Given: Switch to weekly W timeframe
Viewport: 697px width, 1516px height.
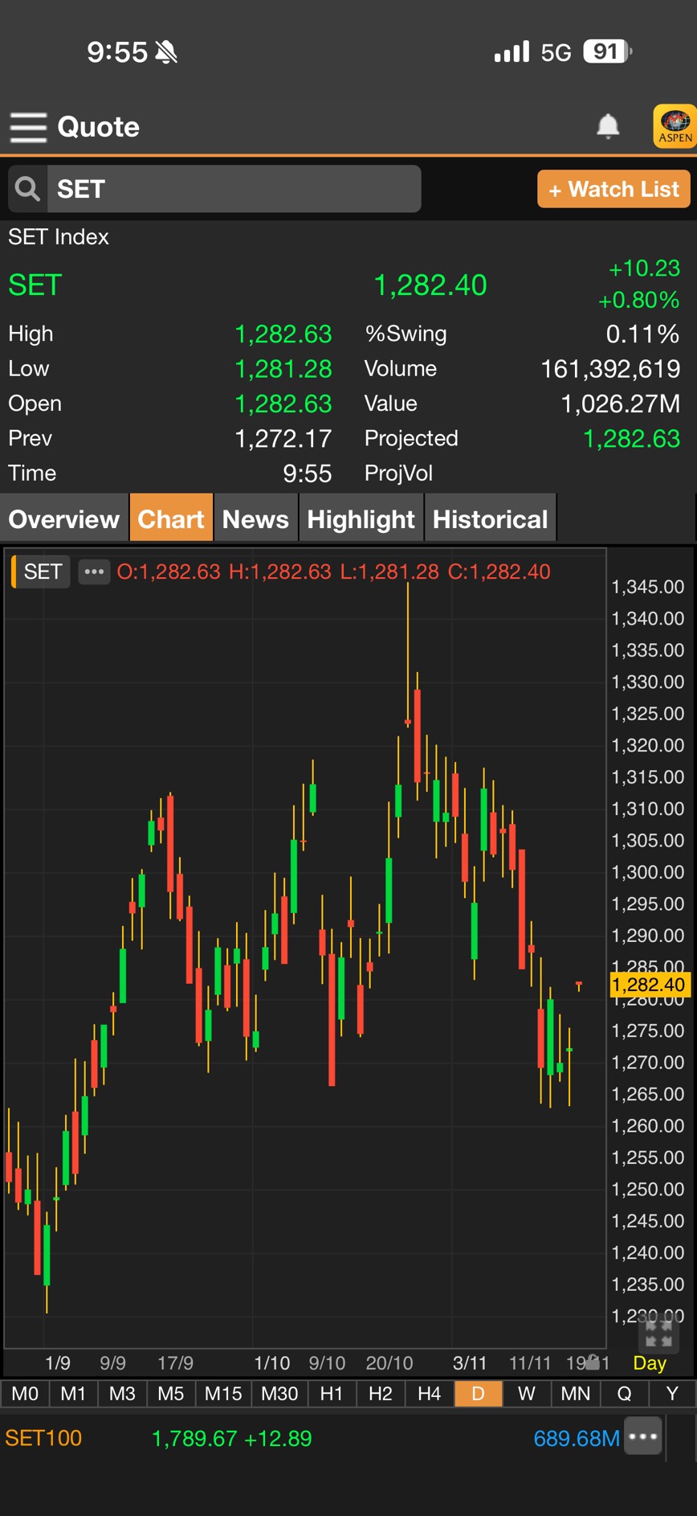Looking at the screenshot, I should click(x=527, y=1394).
